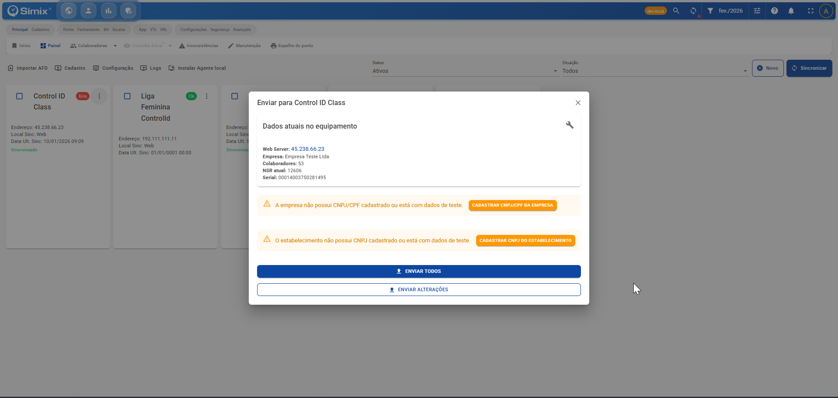The height and width of the screenshot is (398, 838).
Task: Click the funnel filter icon
Action: [x=710, y=11]
